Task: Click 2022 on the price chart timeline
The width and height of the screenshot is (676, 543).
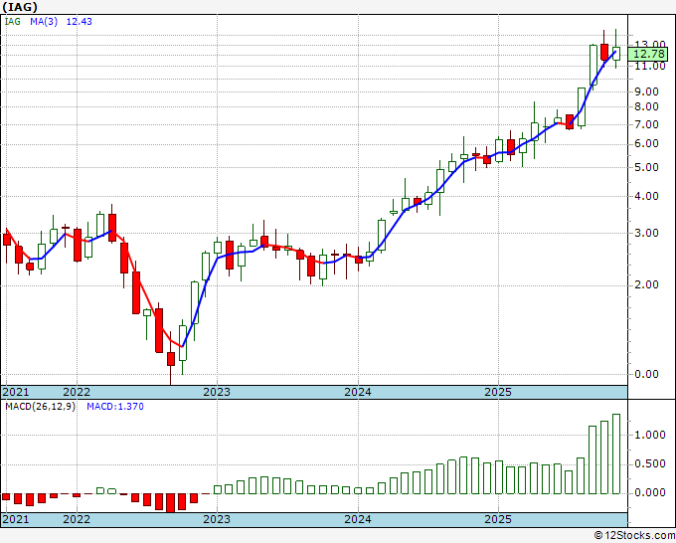Action: (77, 392)
